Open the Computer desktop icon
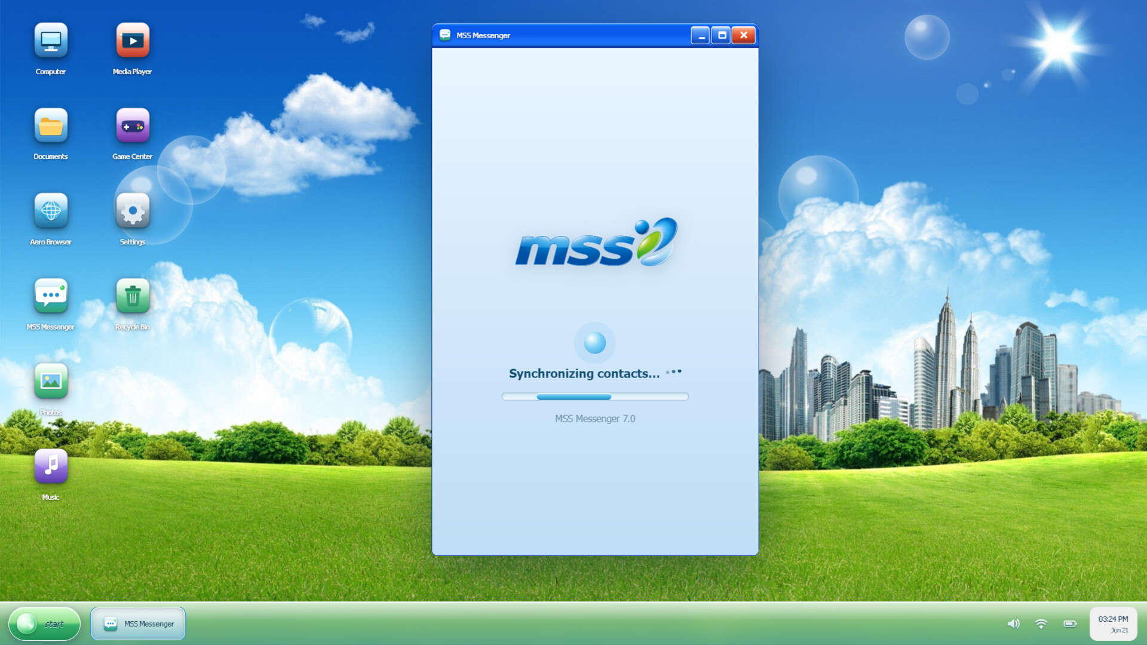This screenshot has width=1147, height=645. [x=51, y=41]
